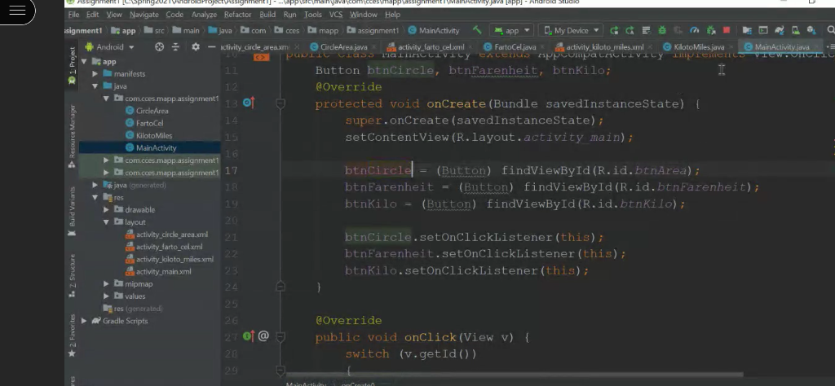Expand the drawable folder in tree
The image size is (835, 386).
pos(108,210)
